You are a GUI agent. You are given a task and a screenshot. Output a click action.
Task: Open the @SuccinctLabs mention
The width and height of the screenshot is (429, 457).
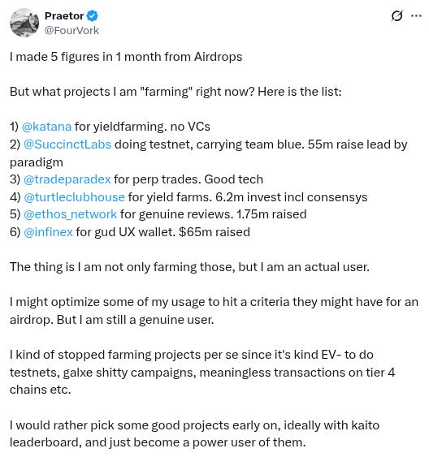(67, 144)
